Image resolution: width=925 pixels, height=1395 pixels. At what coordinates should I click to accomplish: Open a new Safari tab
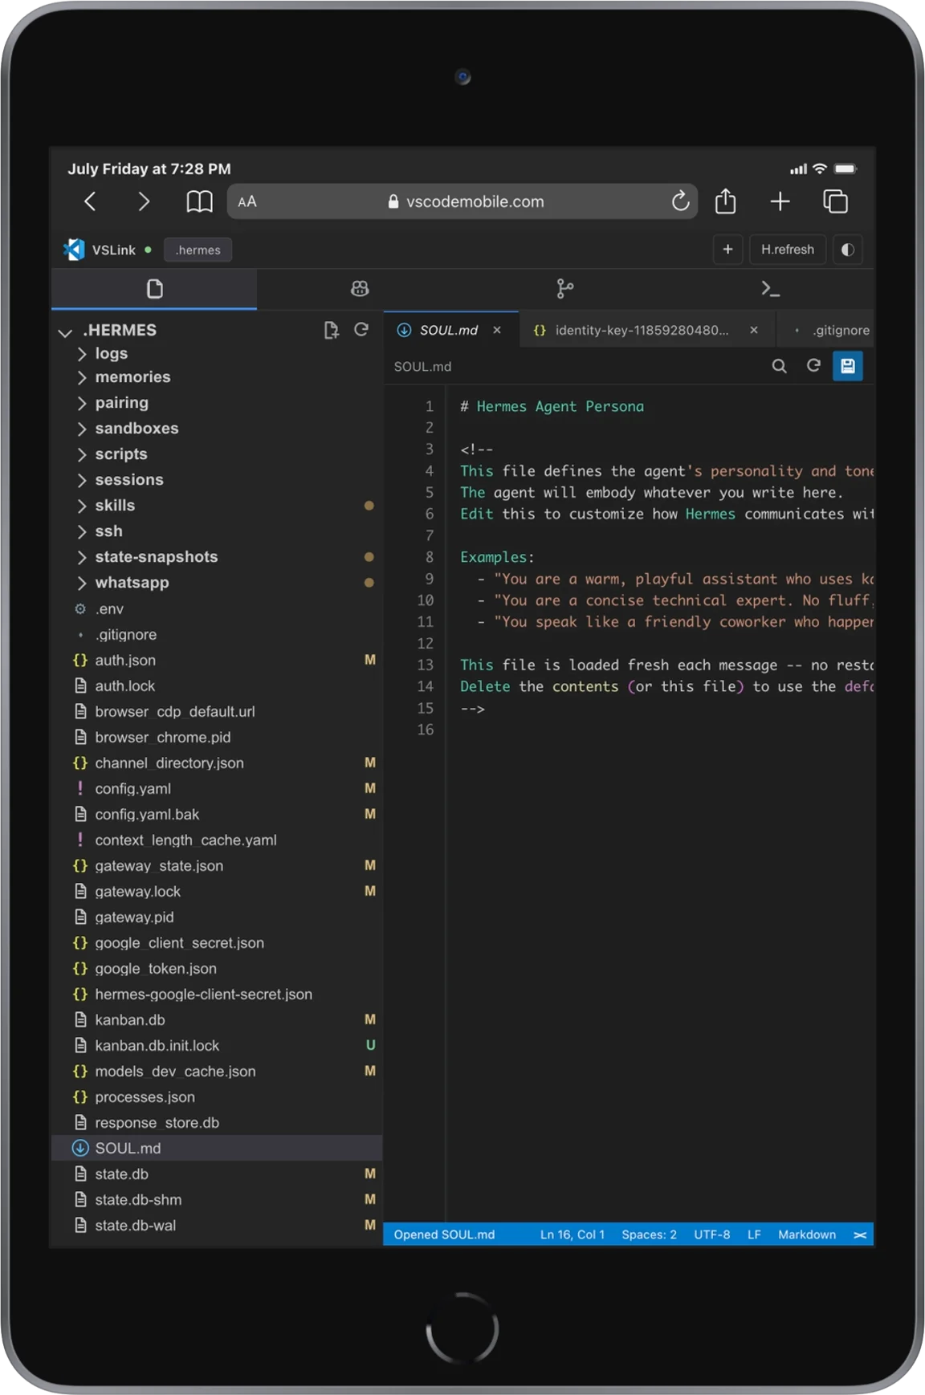(780, 201)
